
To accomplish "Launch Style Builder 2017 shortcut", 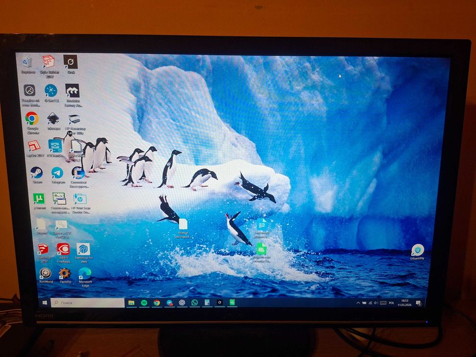I will point(49,66).
